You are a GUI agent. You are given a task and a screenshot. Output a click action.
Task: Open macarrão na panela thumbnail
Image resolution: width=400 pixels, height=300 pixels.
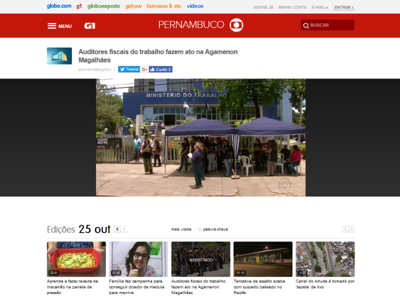click(76, 259)
